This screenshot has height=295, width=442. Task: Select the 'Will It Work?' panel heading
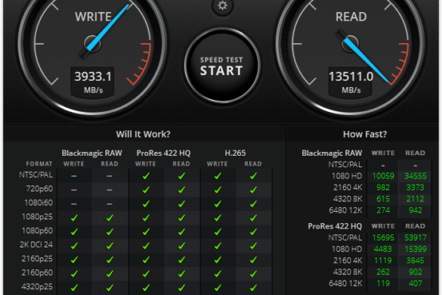click(144, 134)
